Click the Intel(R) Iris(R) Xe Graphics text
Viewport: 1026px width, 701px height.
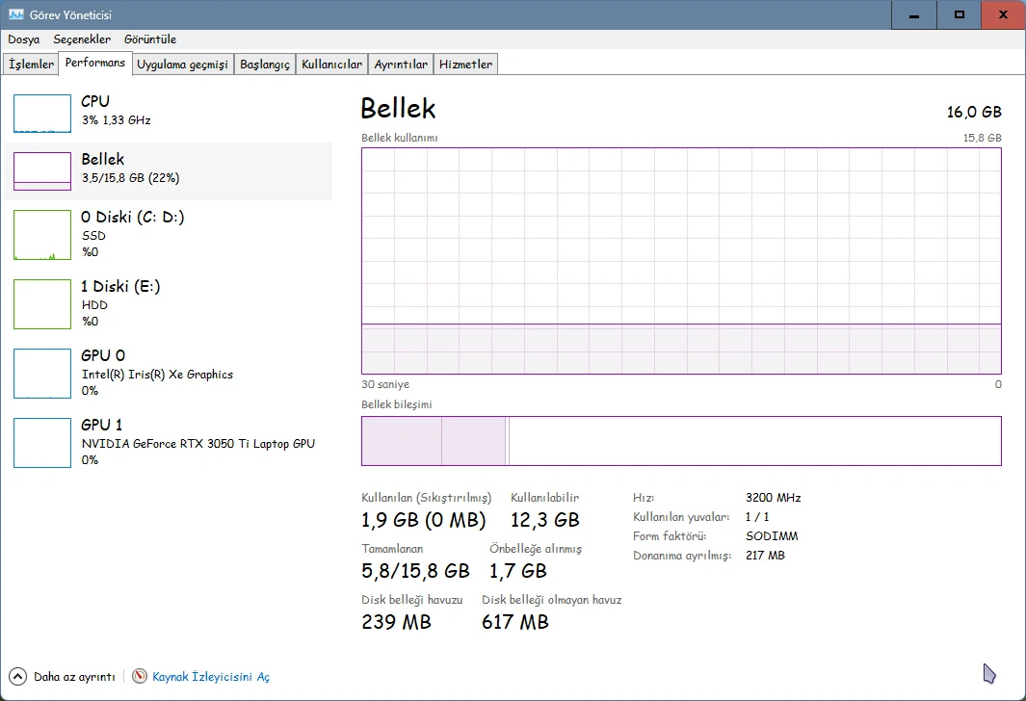157,375
